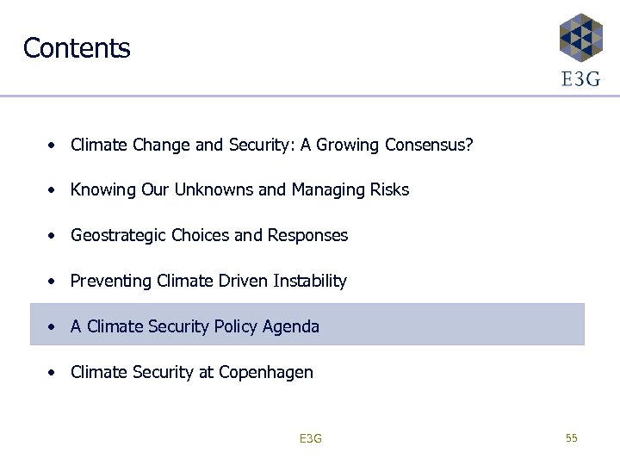Click the E3G hexagon logo icon
Viewport: 620px width, 465px height.
point(580,38)
